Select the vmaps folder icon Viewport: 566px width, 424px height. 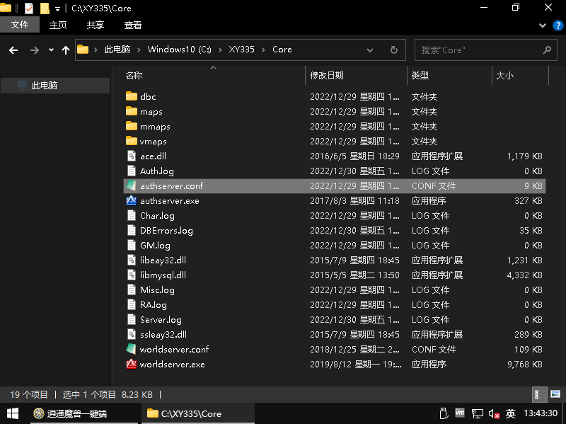point(132,141)
